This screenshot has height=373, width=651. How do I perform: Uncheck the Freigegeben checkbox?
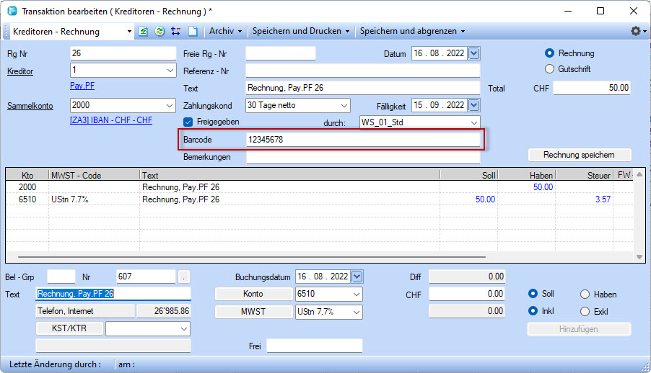pyautogui.click(x=188, y=122)
